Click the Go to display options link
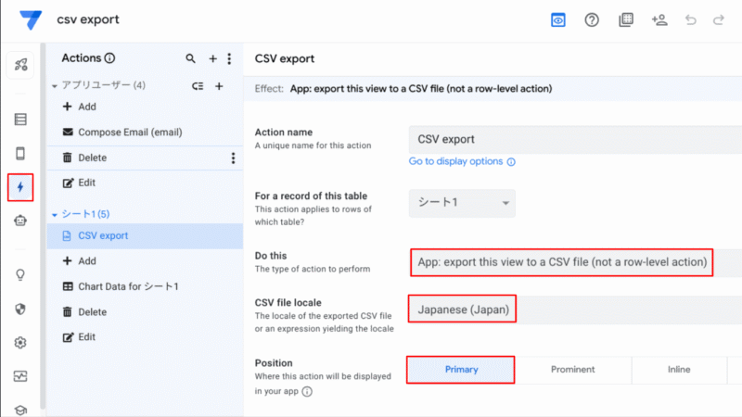 tap(455, 161)
